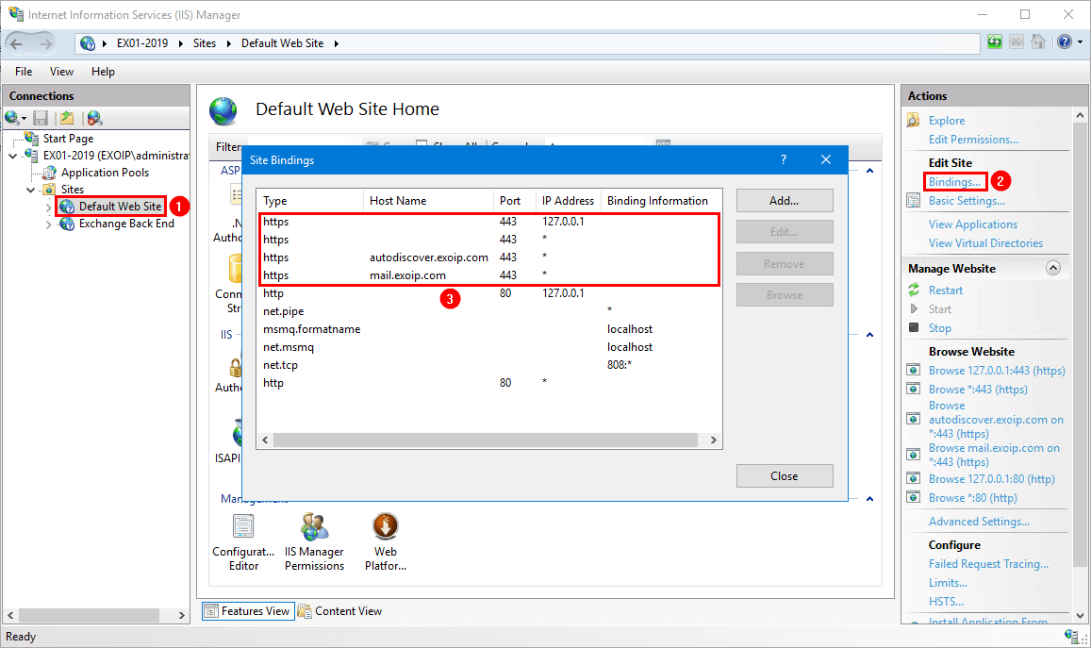The image size is (1091, 648).
Task: Click the save connections disk icon
Action: click(41, 118)
